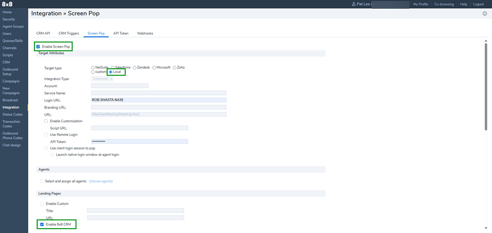Log out using the Logout link
Viewport: 492px width, 233px height.
coord(478,4)
